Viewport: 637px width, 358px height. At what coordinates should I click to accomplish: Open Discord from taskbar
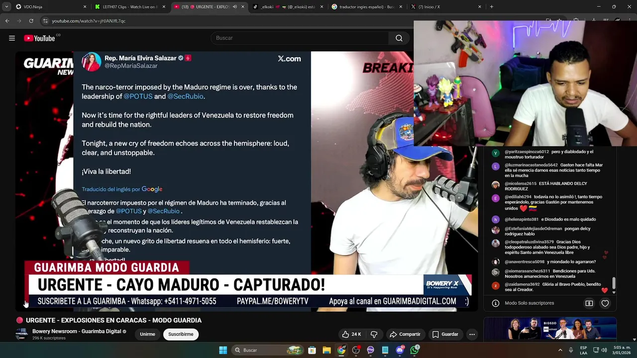coord(400,350)
